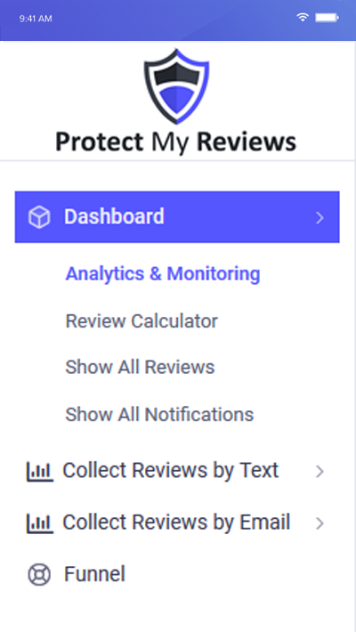Expand Collect Reviews by Email using its chevron

(x=320, y=523)
